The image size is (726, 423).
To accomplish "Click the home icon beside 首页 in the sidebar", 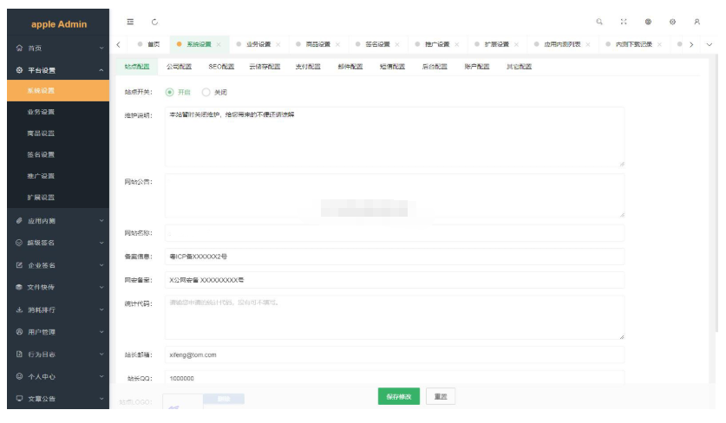I will point(19,48).
